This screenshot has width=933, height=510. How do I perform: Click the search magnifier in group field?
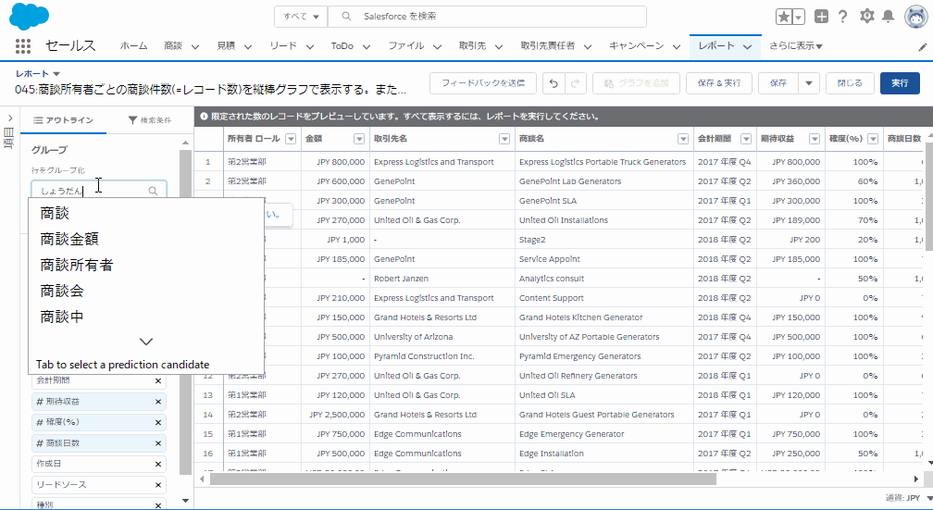153,191
